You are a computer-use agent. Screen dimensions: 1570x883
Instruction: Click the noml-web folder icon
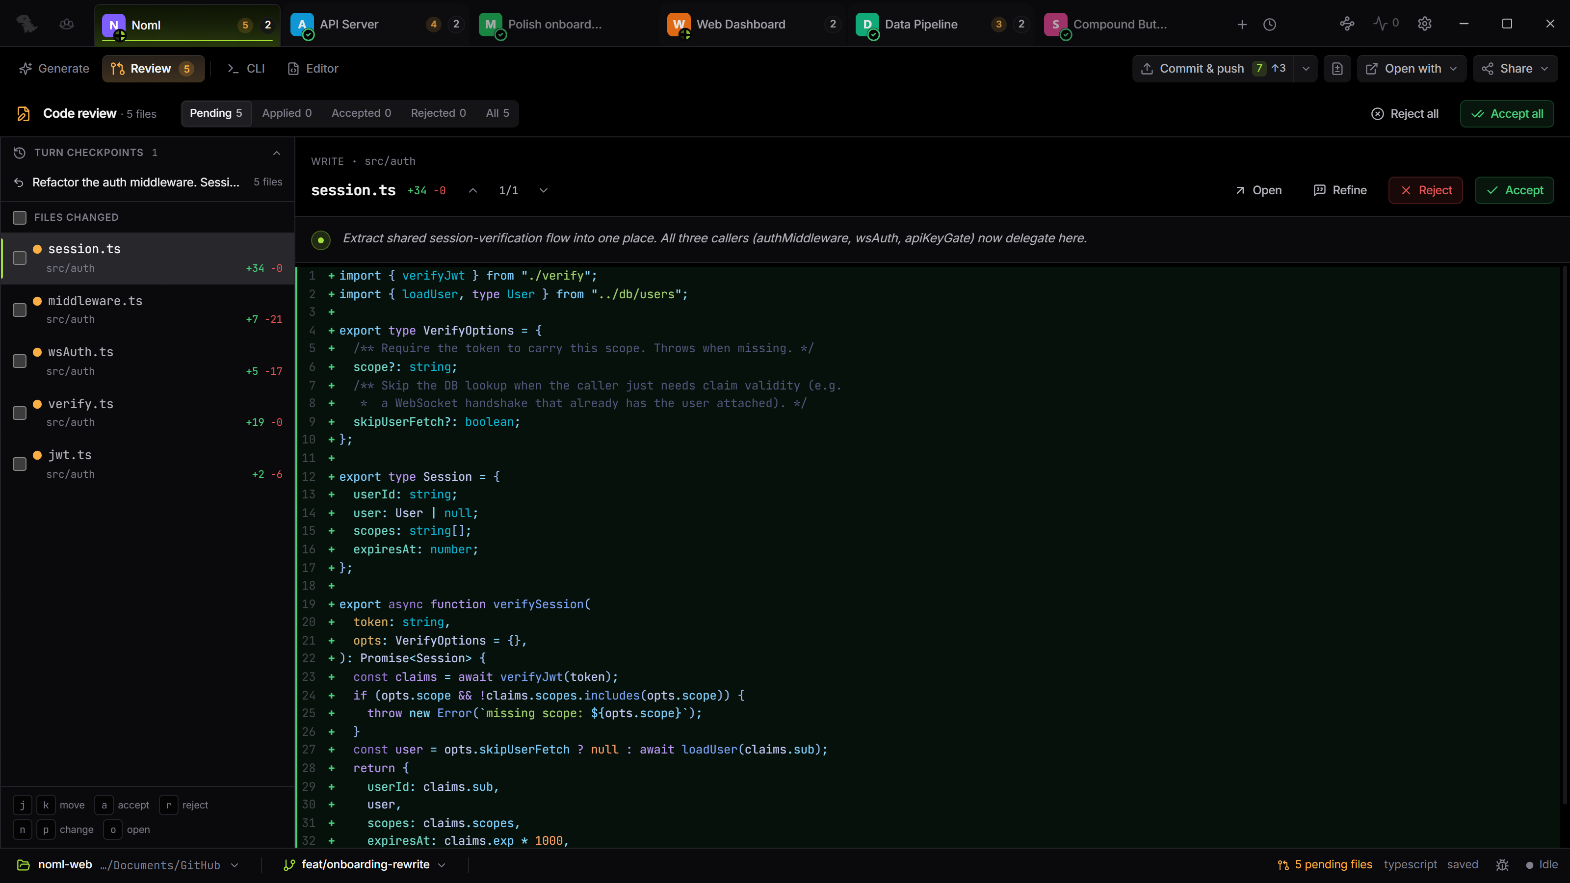[x=23, y=865]
